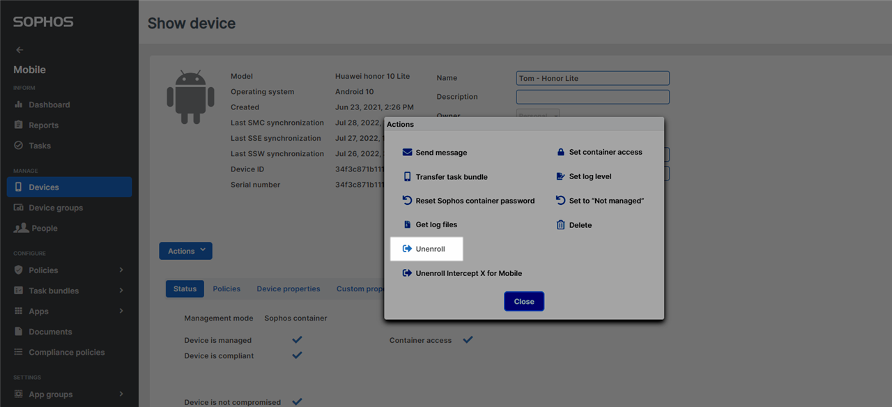Click the Compliance policies list icon
The image size is (892, 407).
pyautogui.click(x=19, y=353)
